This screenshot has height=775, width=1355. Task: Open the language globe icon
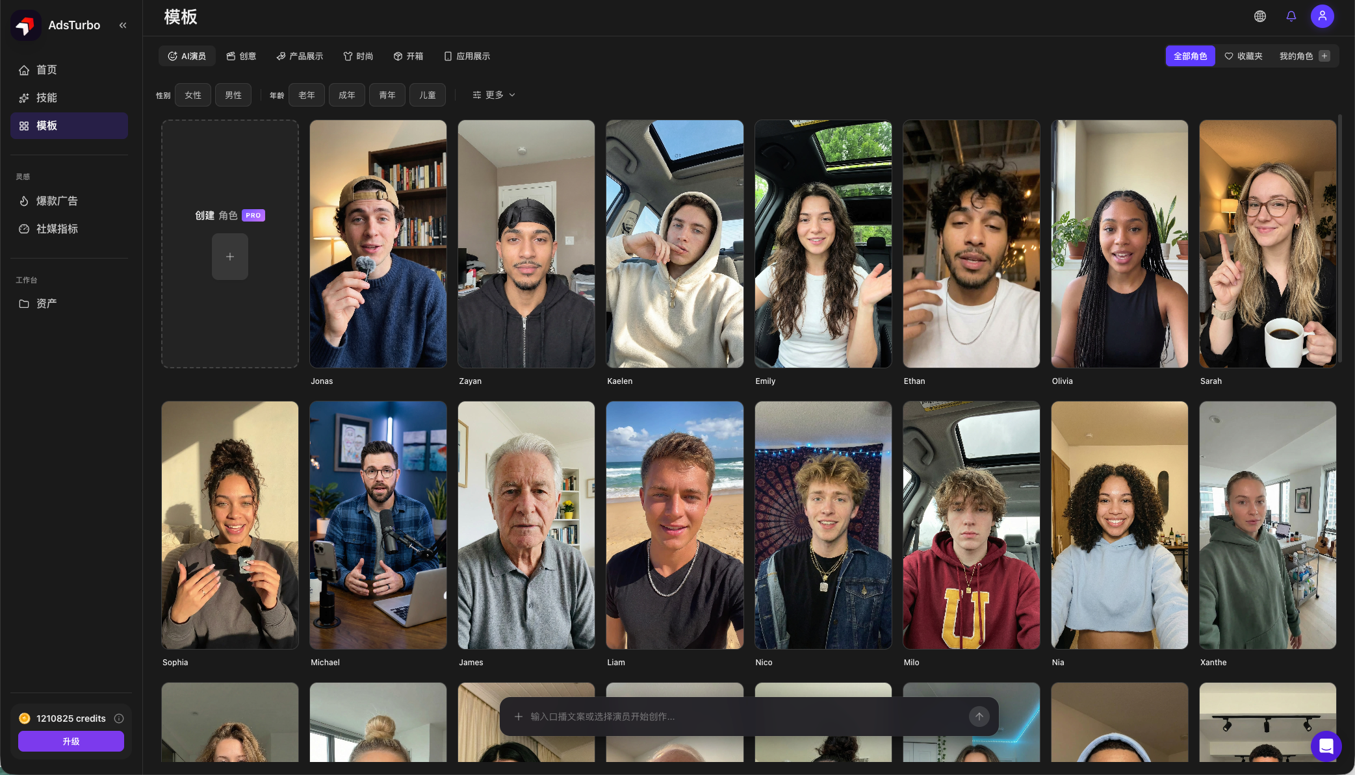tap(1259, 16)
